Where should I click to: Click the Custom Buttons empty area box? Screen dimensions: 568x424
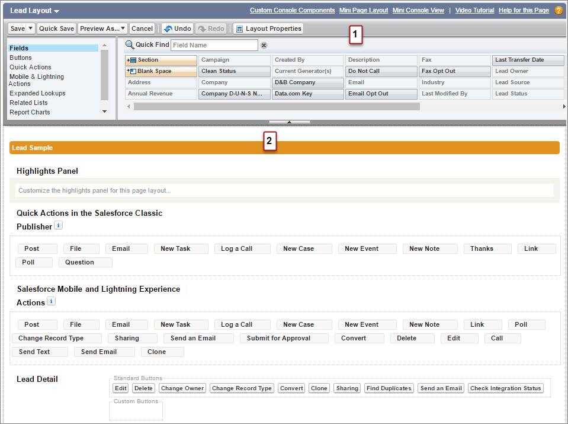(x=136, y=412)
